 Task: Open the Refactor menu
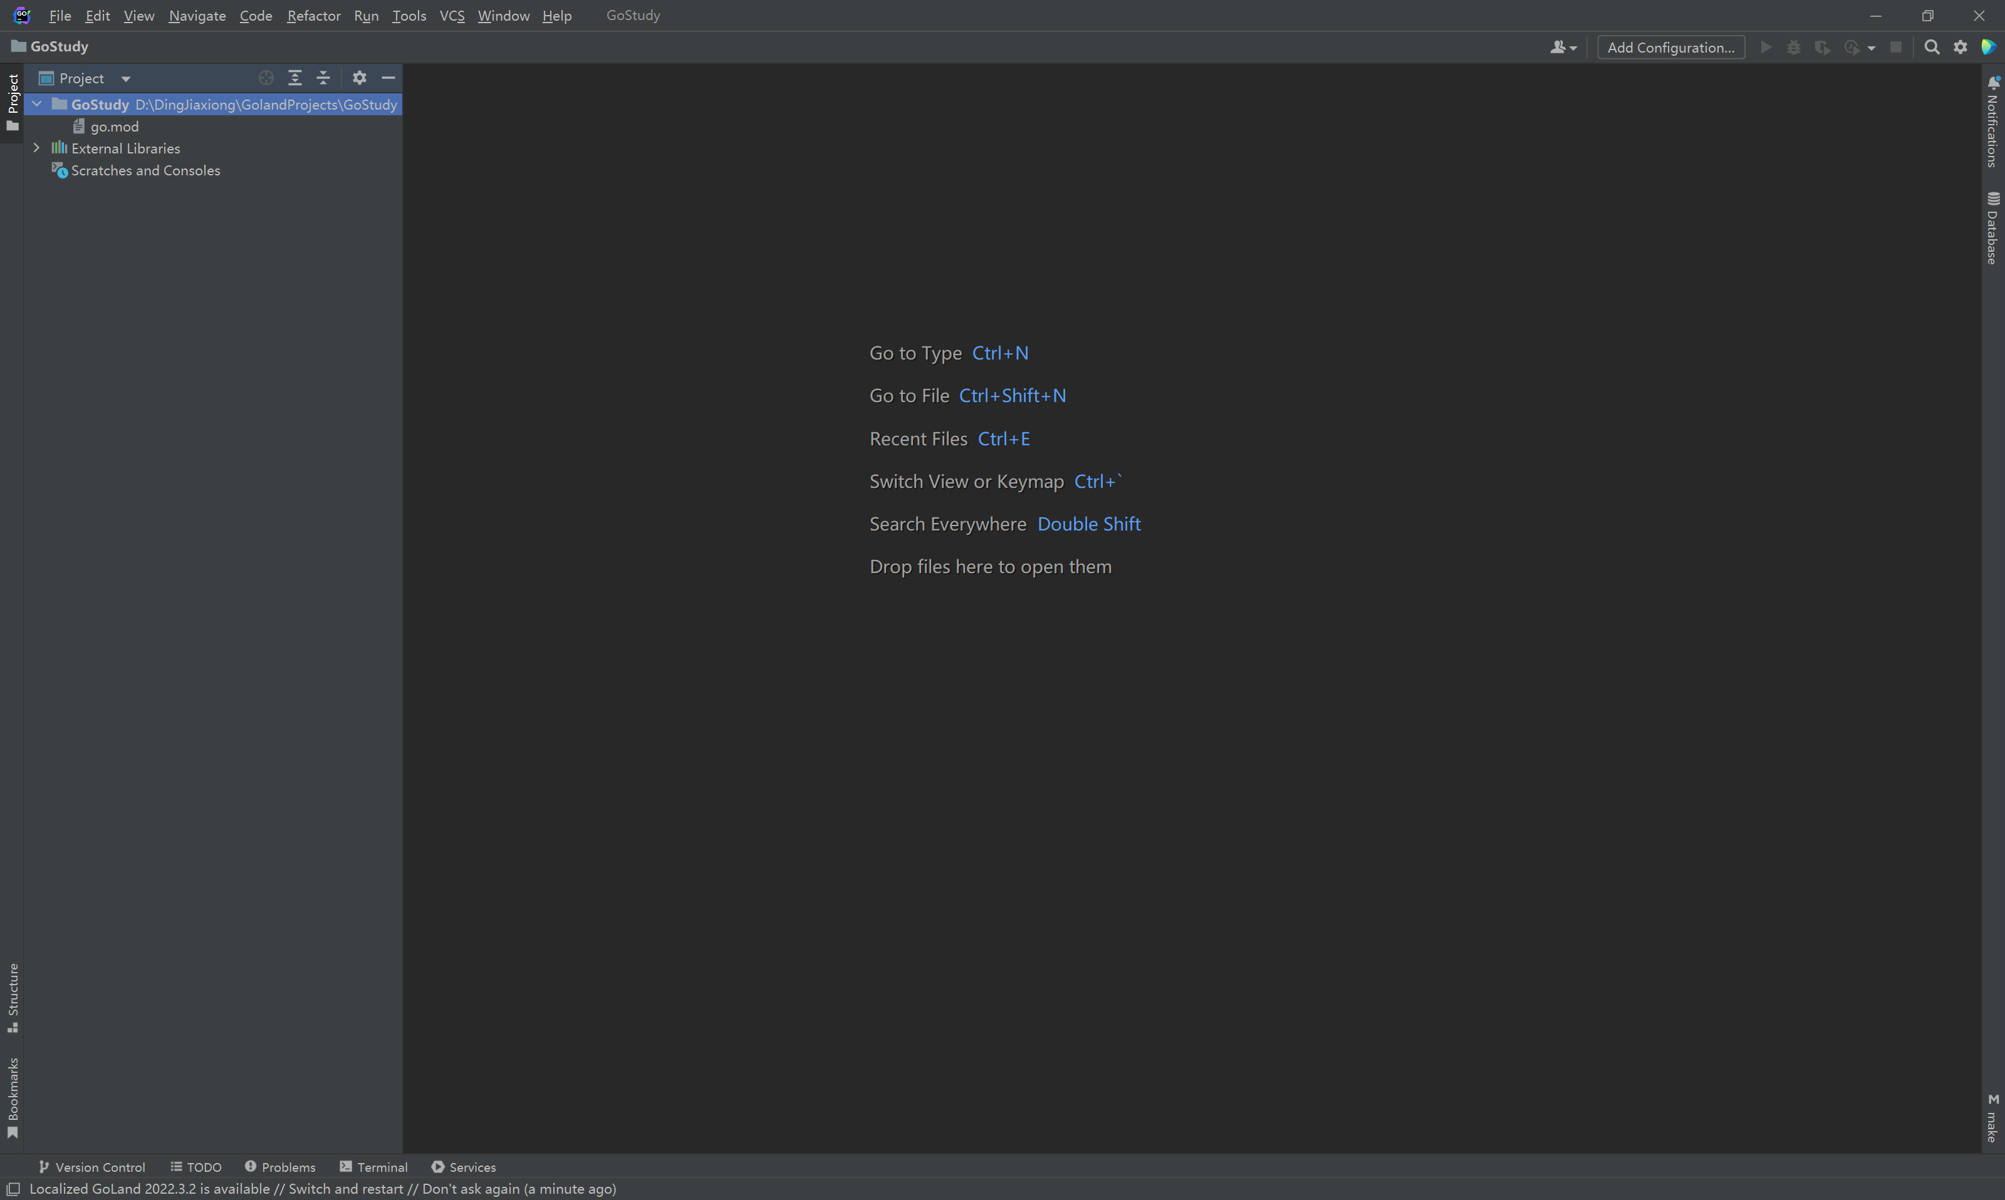point(313,16)
